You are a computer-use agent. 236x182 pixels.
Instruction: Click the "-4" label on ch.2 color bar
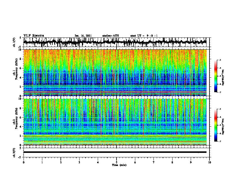click(x=220, y=117)
